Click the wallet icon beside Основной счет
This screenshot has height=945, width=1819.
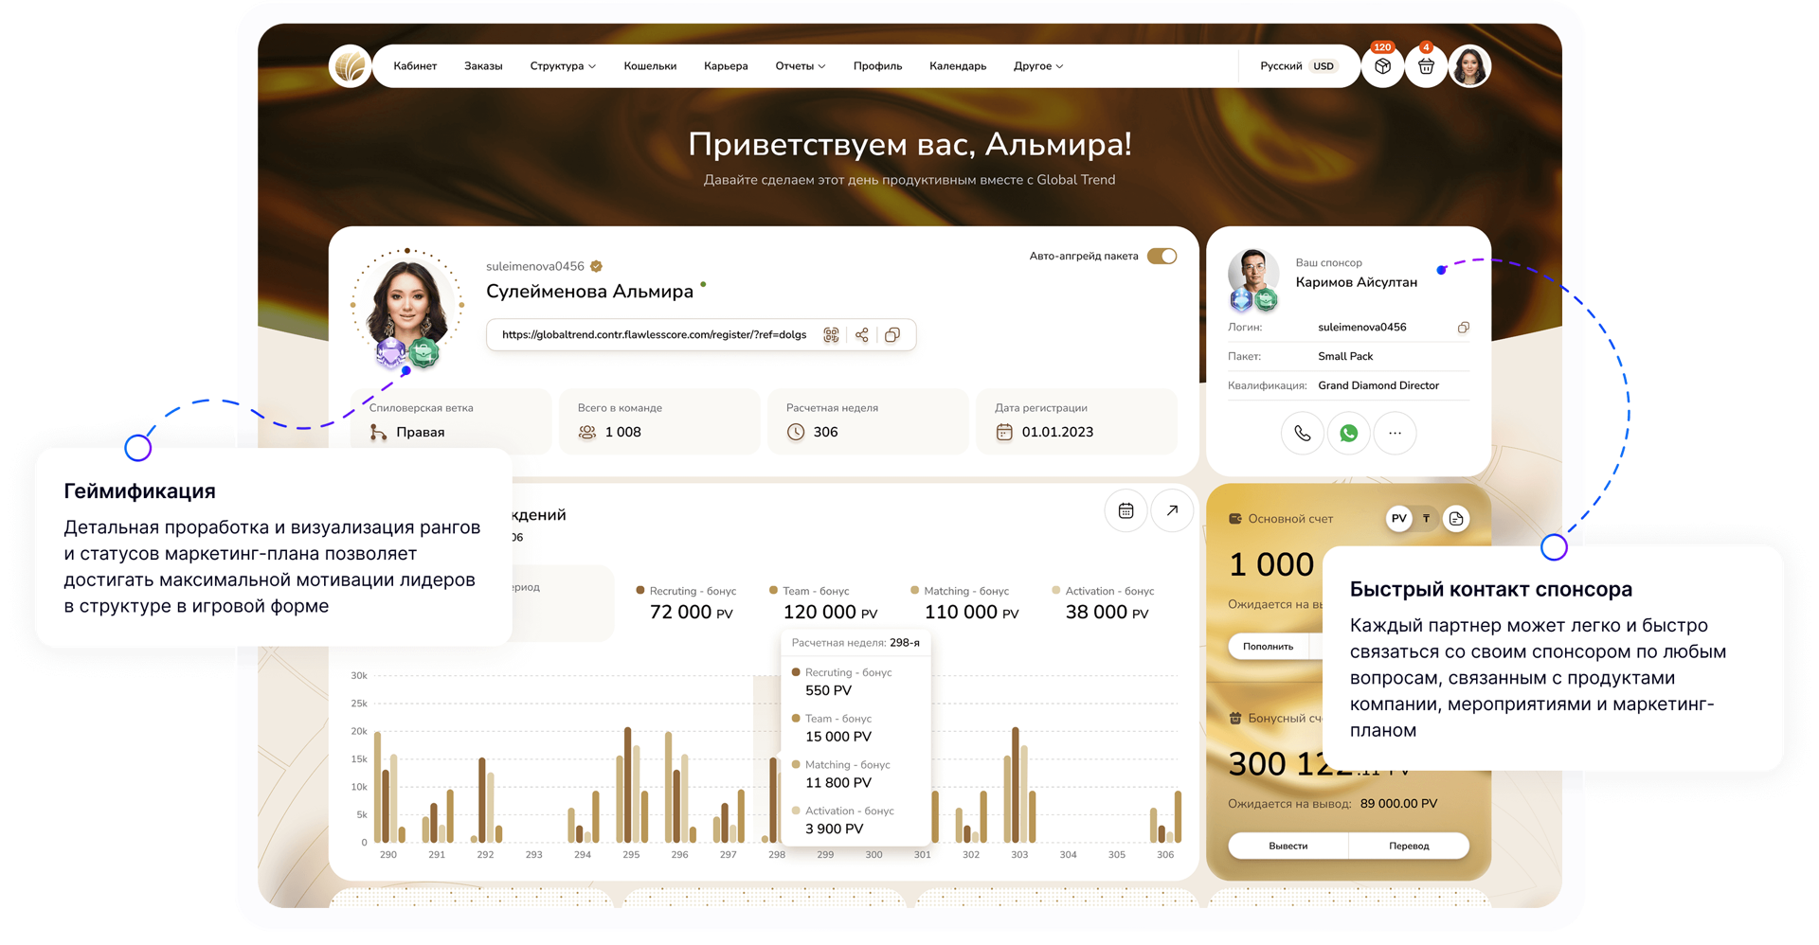click(x=1235, y=519)
